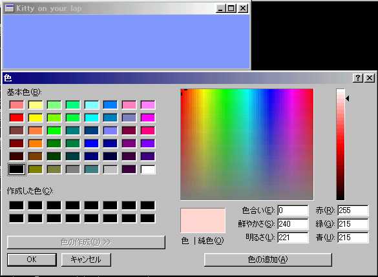
Task: Focus the 赤 red value field
Action: point(353,210)
